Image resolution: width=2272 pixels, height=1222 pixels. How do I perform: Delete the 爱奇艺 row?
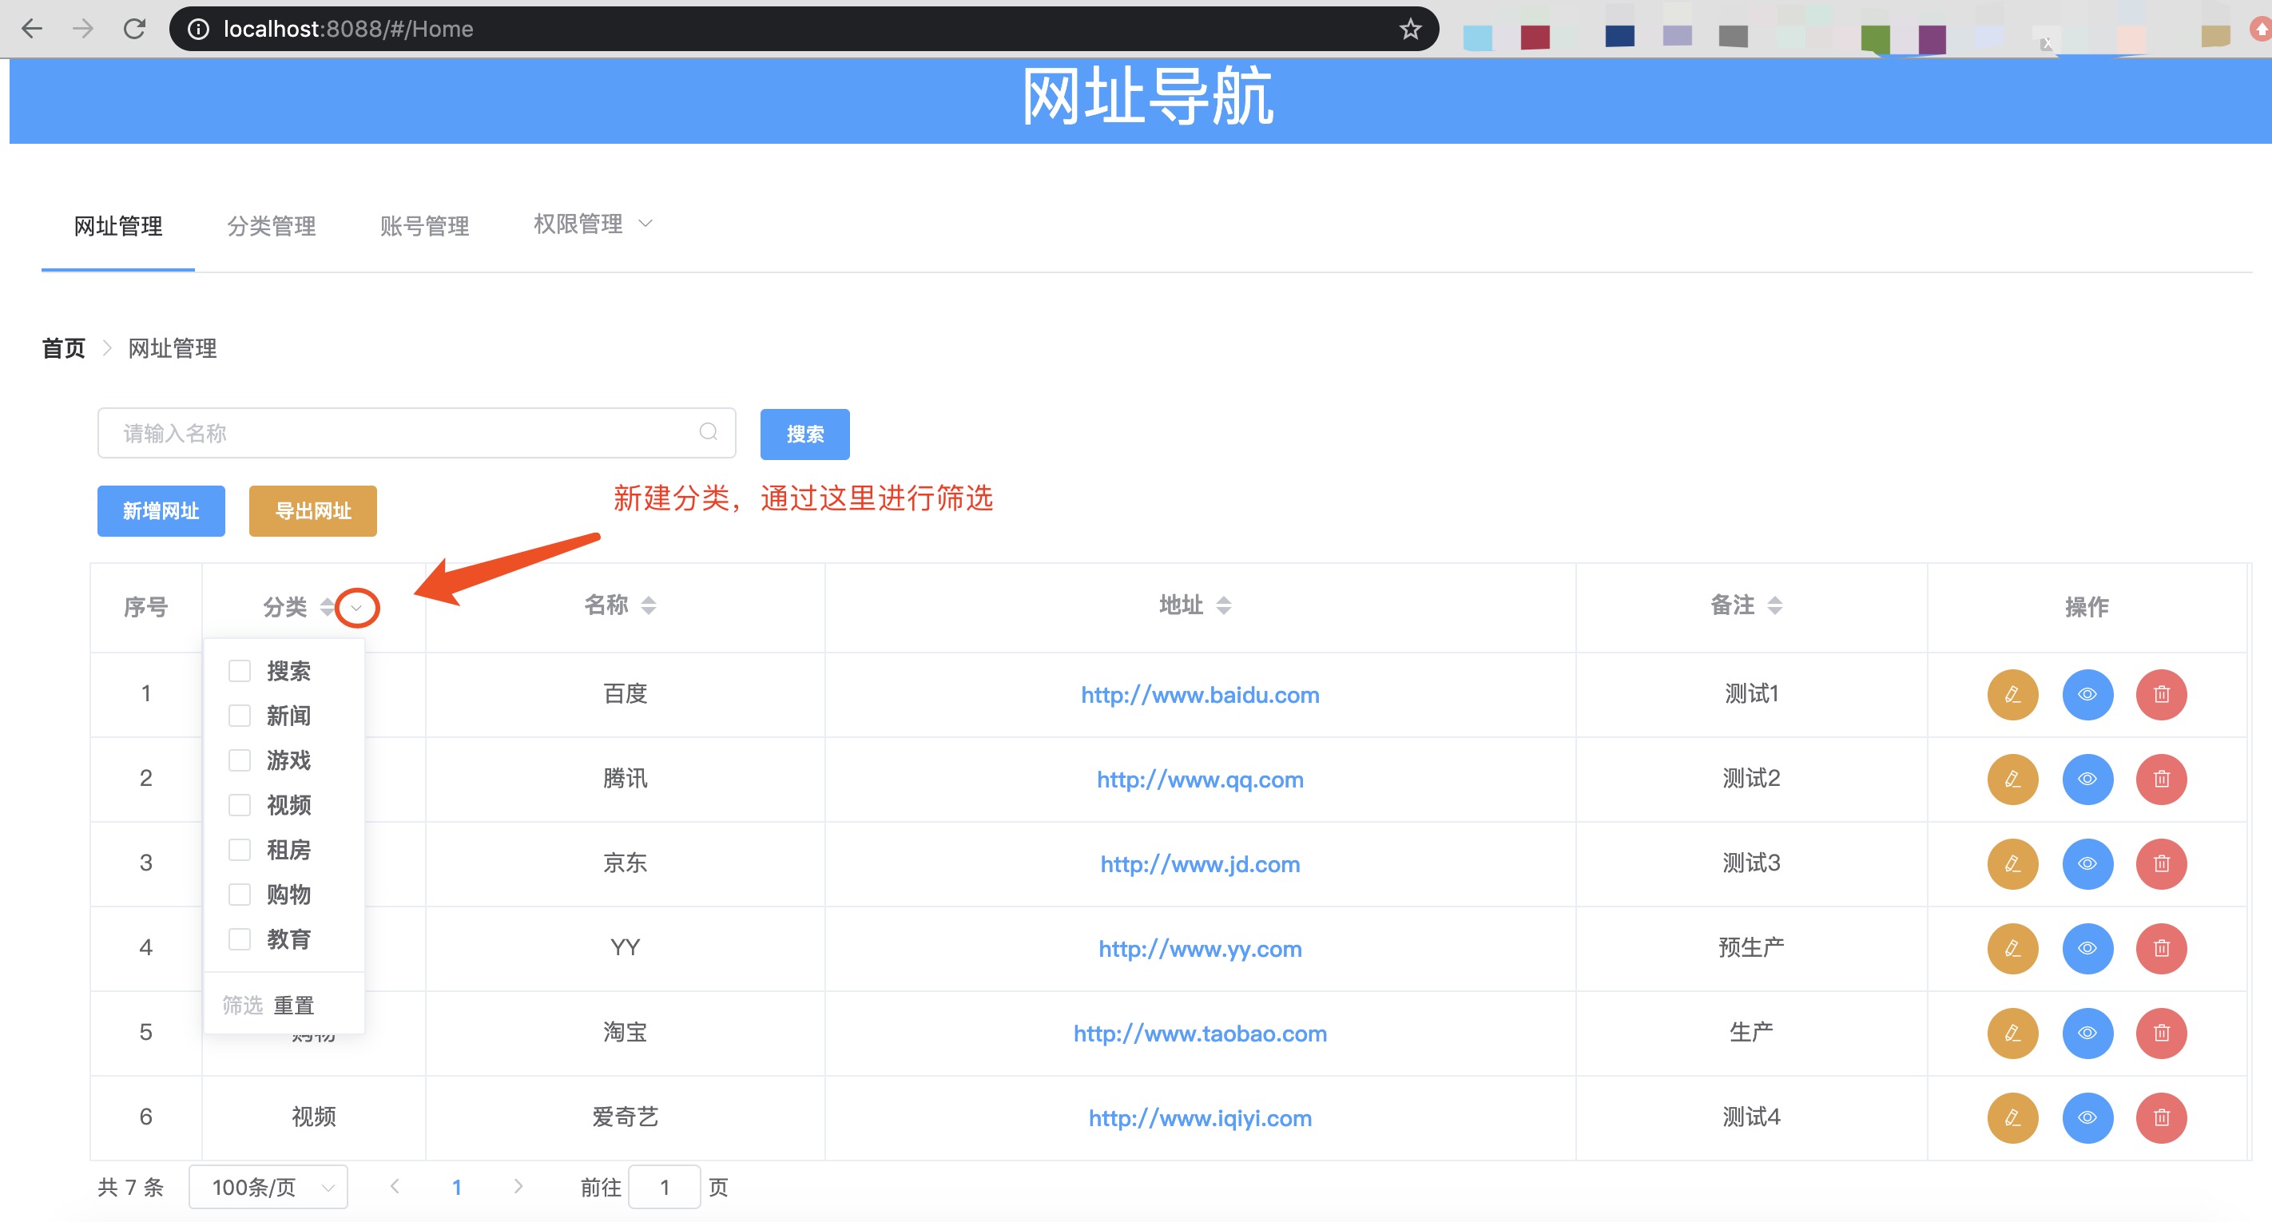tap(2162, 1118)
